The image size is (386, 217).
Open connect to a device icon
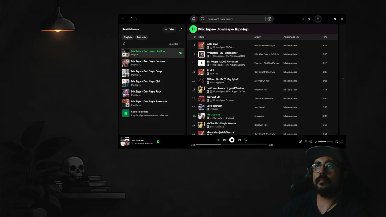coord(311,142)
